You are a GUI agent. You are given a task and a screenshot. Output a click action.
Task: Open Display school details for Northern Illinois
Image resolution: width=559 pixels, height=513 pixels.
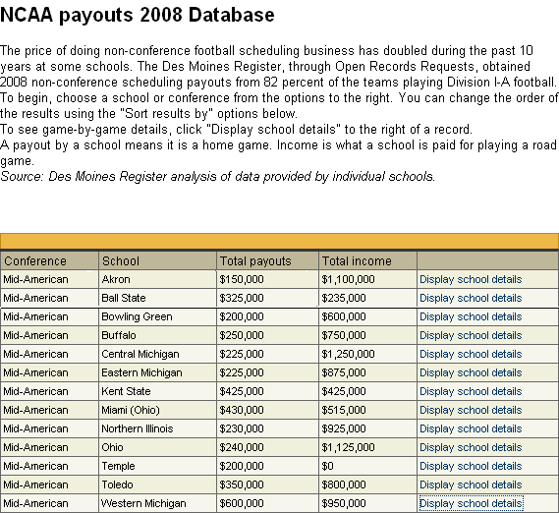[471, 428]
